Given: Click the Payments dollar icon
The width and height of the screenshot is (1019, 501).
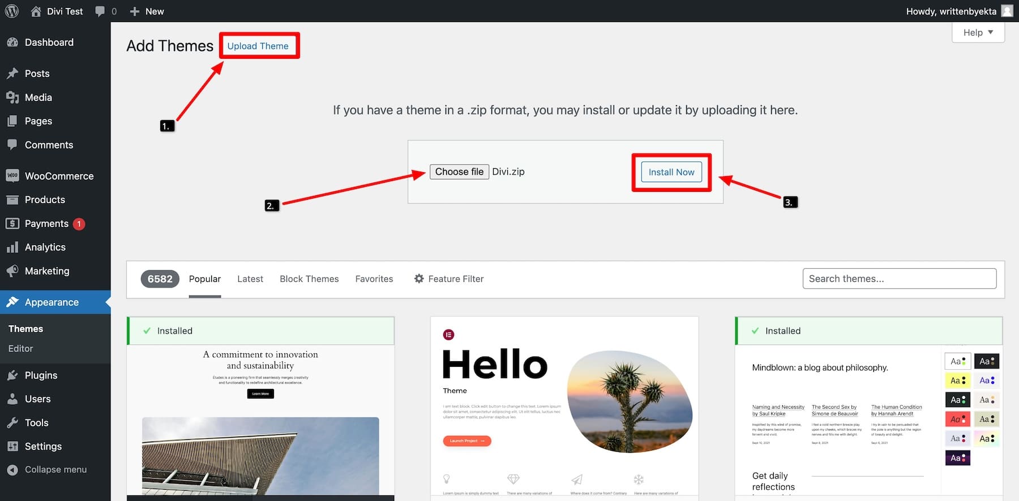Looking at the screenshot, I should click(12, 223).
